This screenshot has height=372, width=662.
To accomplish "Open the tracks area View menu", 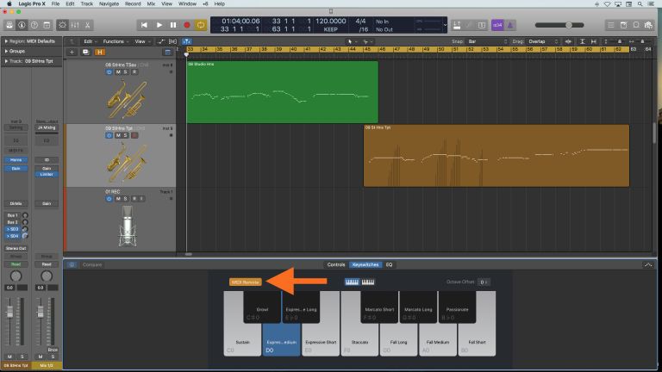I will [142, 41].
